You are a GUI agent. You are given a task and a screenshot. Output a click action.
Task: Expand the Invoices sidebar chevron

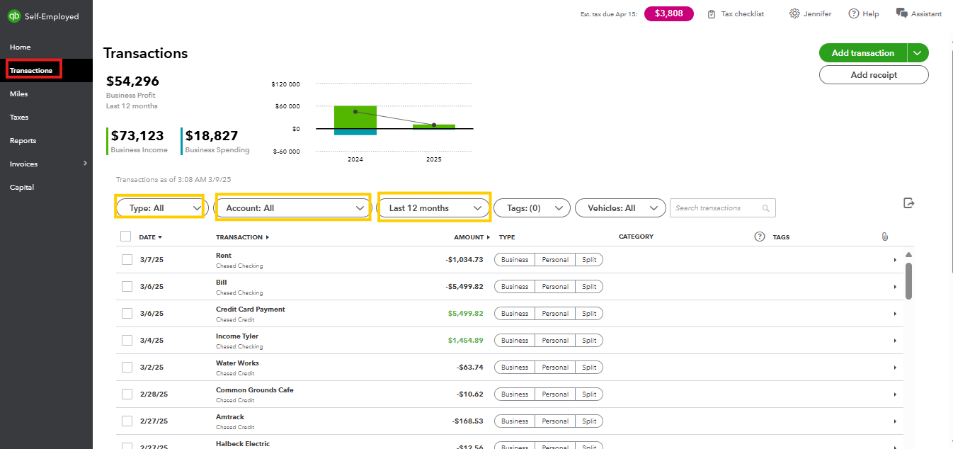click(85, 164)
